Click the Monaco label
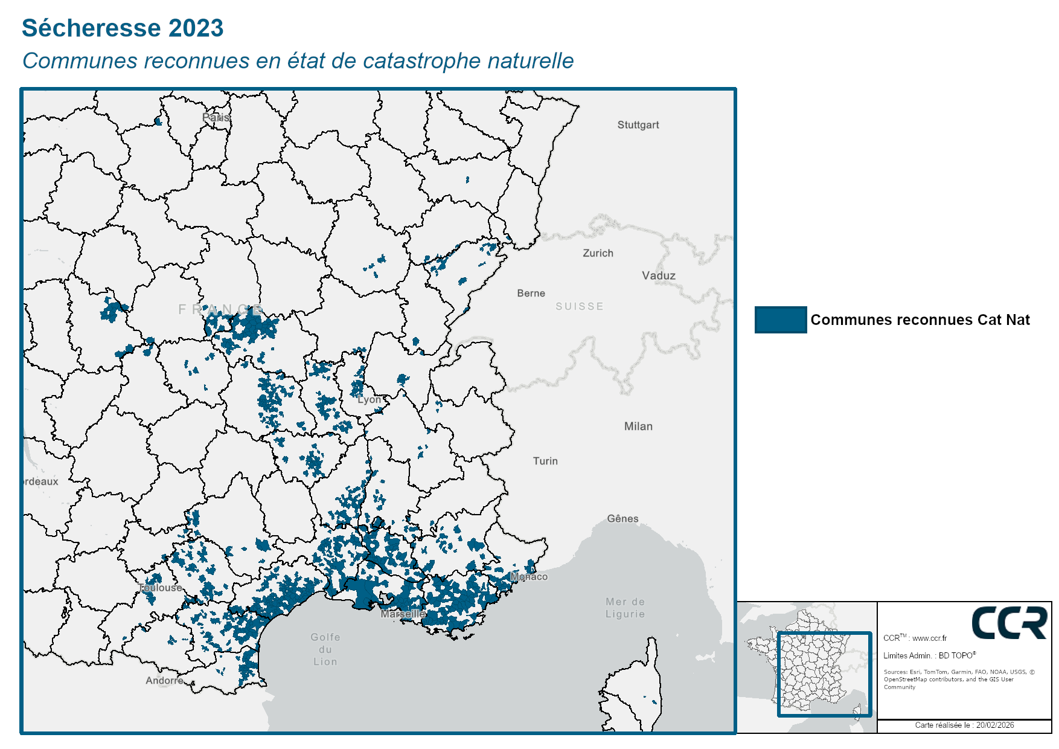The image size is (1059, 749). tap(529, 576)
